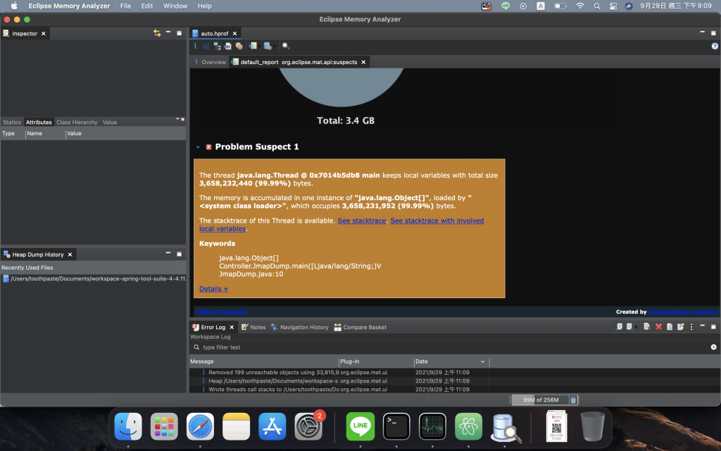The image size is (721, 451).
Task: Select the Notes tab
Action: [x=253, y=327]
